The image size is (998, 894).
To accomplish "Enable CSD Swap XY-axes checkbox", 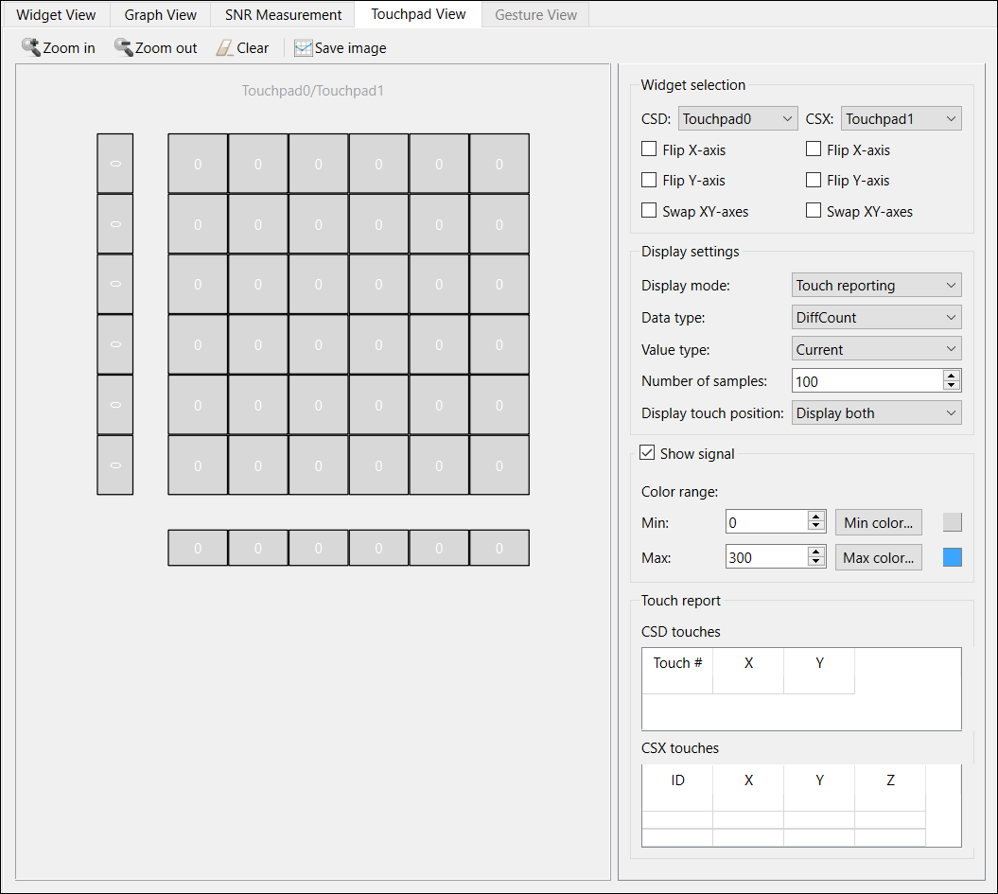I will 649,211.
